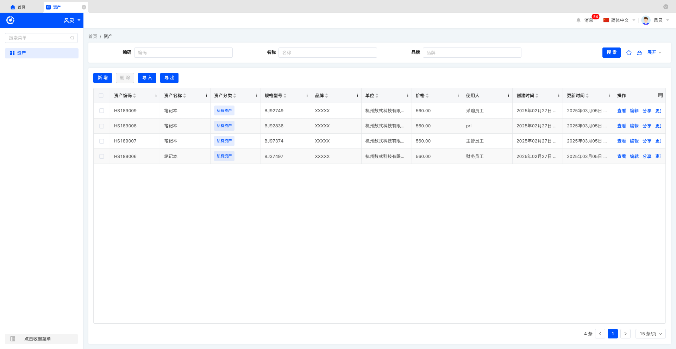676x349 pixels.
Task: Open the 简体中文 language dropdown
Action: [619, 20]
